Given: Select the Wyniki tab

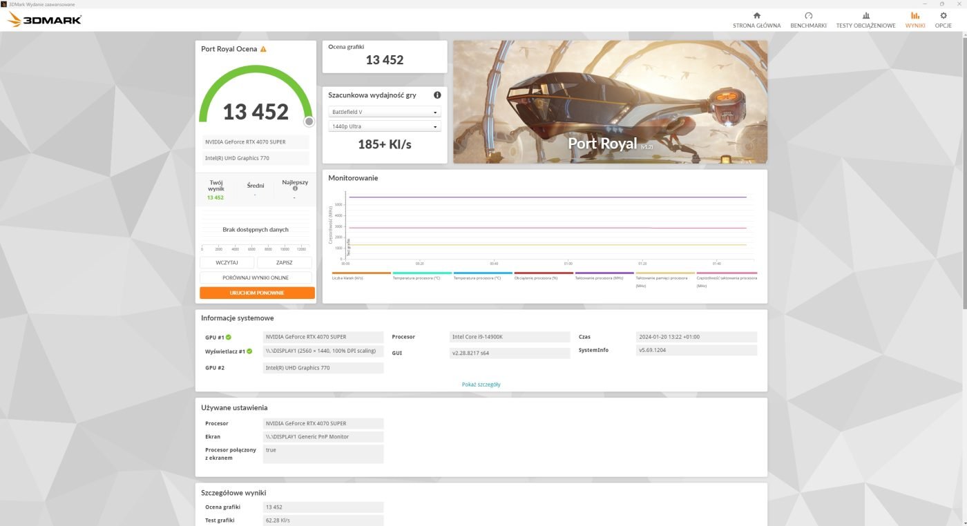Looking at the screenshot, I should click(x=915, y=20).
